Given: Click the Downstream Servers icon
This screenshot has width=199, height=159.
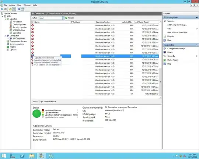Looking at the screenshot, I should (8, 41).
